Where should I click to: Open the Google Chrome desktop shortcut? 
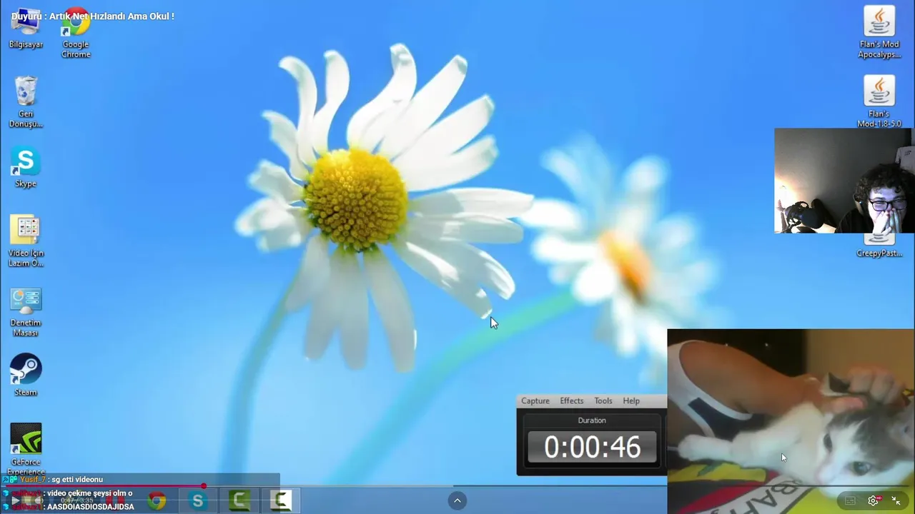click(76, 34)
